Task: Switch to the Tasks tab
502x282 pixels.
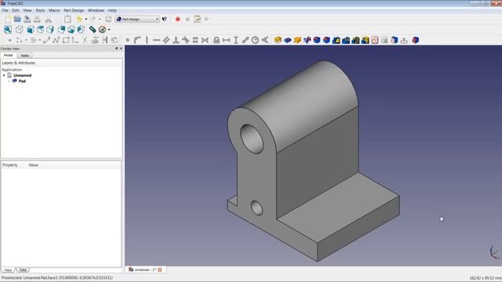Action: click(x=24, y=56)
